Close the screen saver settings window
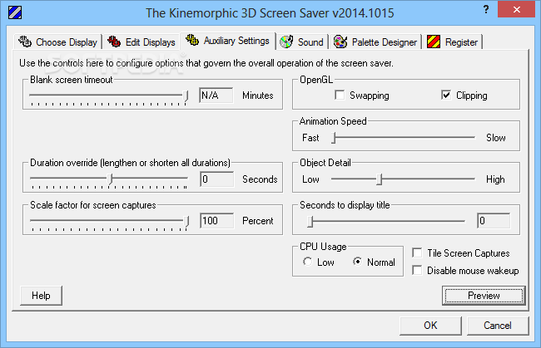The width and height of the screenshot is (541, 348). (x=516, y=9)
